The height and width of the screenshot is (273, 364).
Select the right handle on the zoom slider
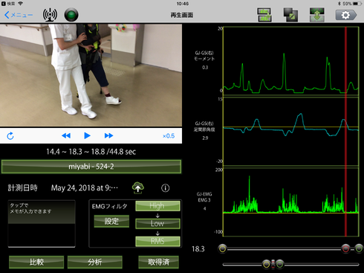click(x=280, y=264)
